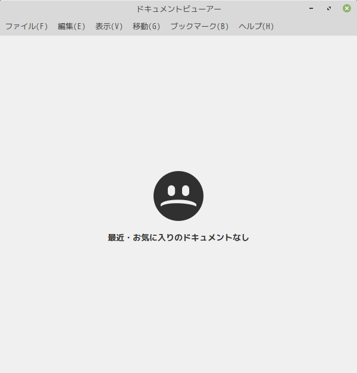This screenshot has height=373, width=357.
Task: Open the ヘルプ(H) menu
Action: coord(256,26)
